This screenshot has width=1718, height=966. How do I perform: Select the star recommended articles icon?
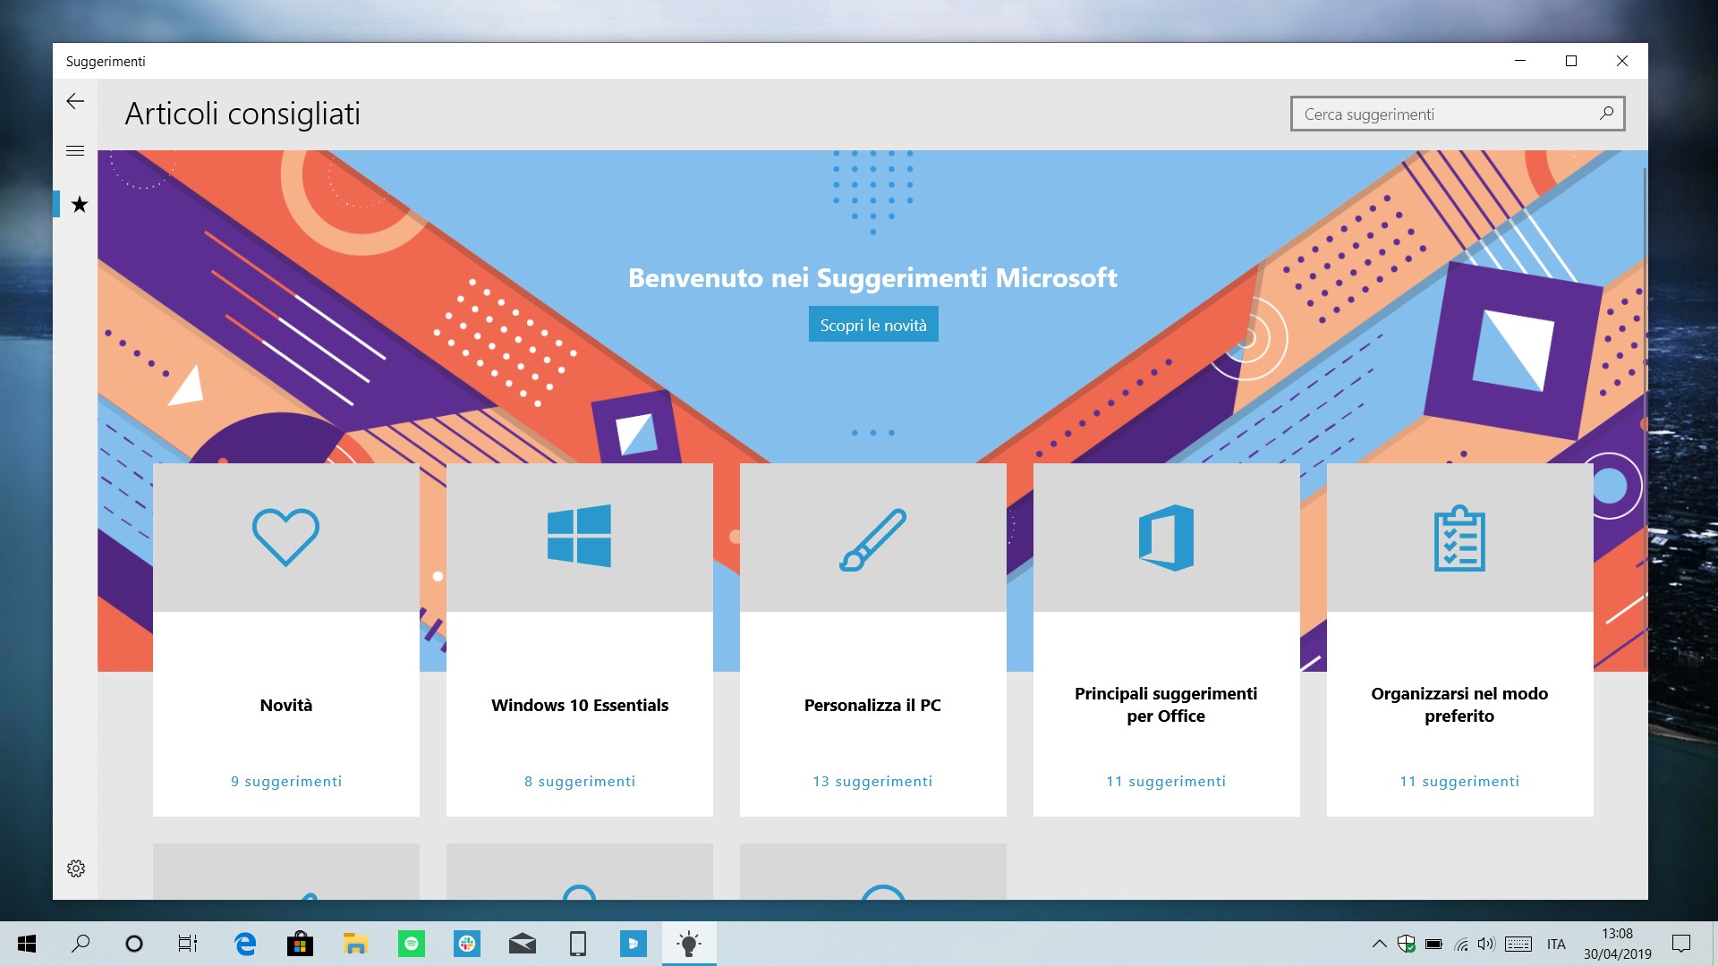(x=80, y=205)
